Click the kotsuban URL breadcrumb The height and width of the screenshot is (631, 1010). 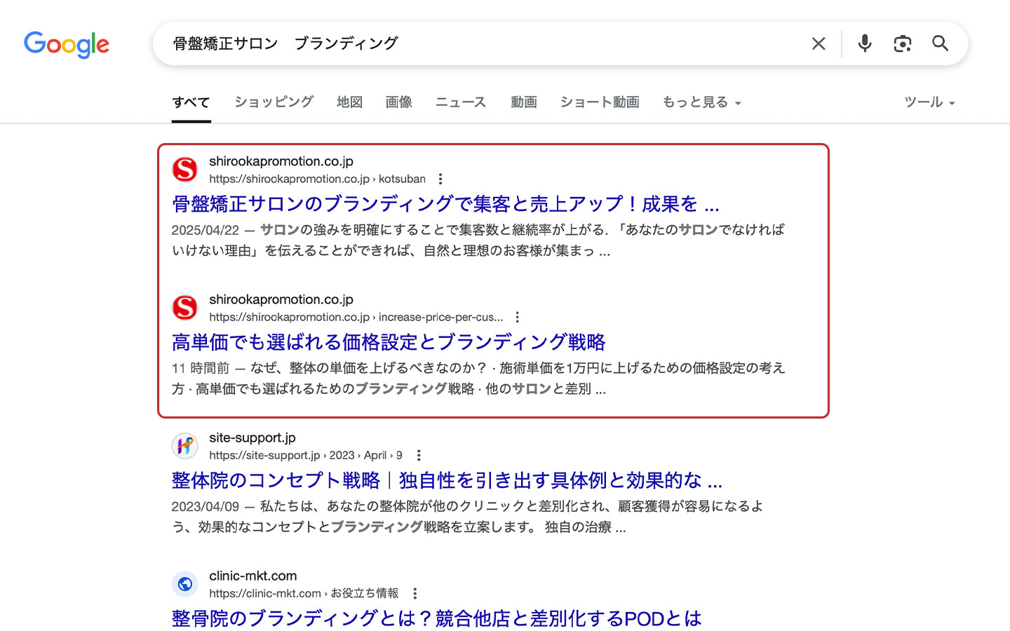[317, 179]
